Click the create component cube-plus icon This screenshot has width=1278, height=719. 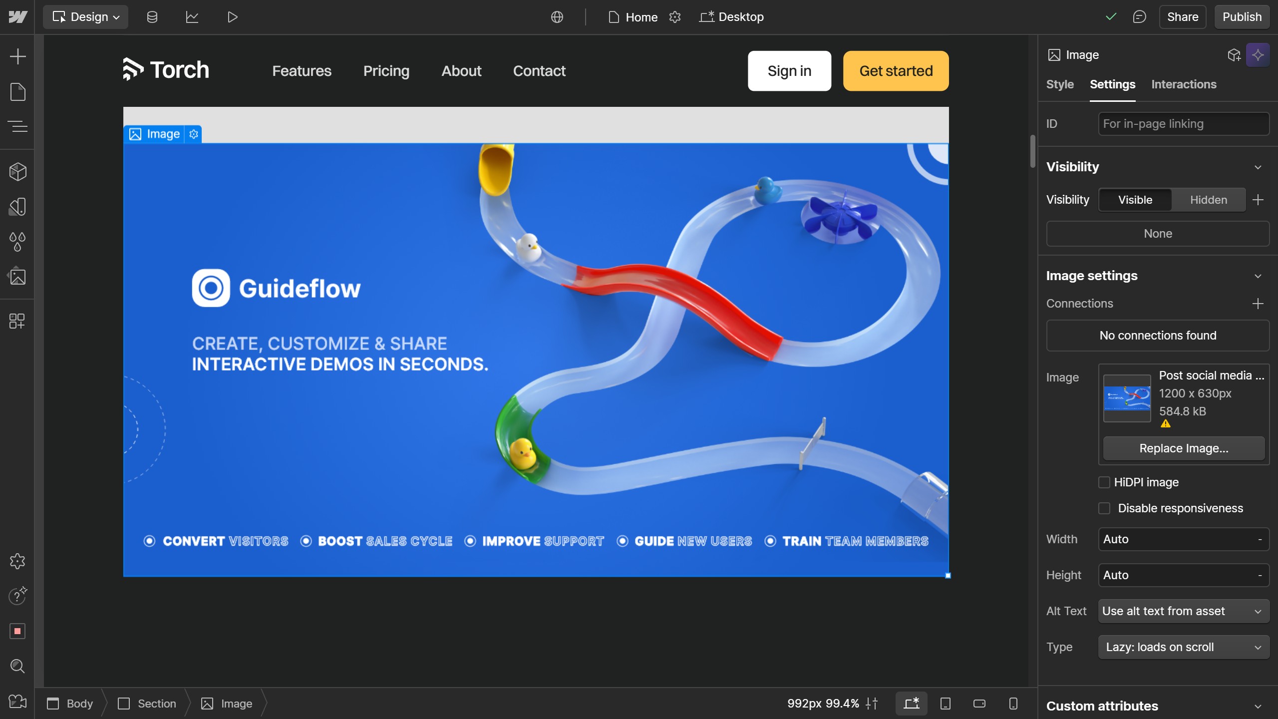tap(1234, 55)
